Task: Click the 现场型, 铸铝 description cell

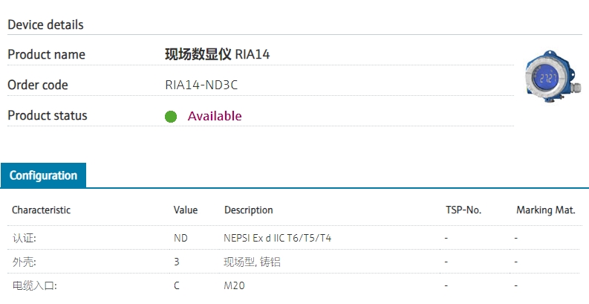Action: point(253,262)
